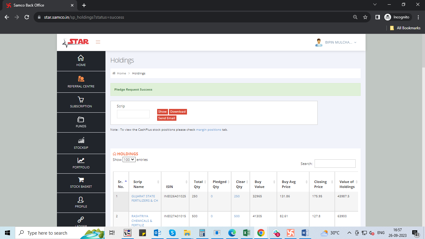Open Outlook from the taskbar
This screenshot has height=239, width=425.
(157, 233)
